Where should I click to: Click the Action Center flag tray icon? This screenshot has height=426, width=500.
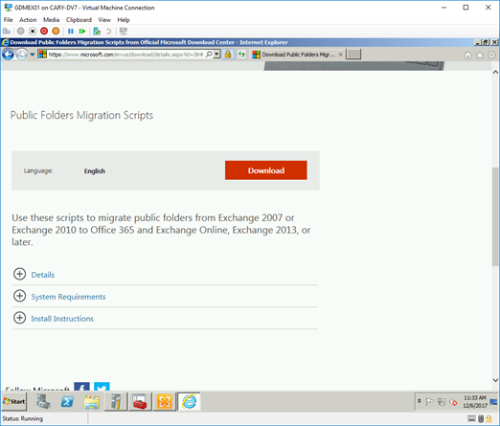[430, 402]
